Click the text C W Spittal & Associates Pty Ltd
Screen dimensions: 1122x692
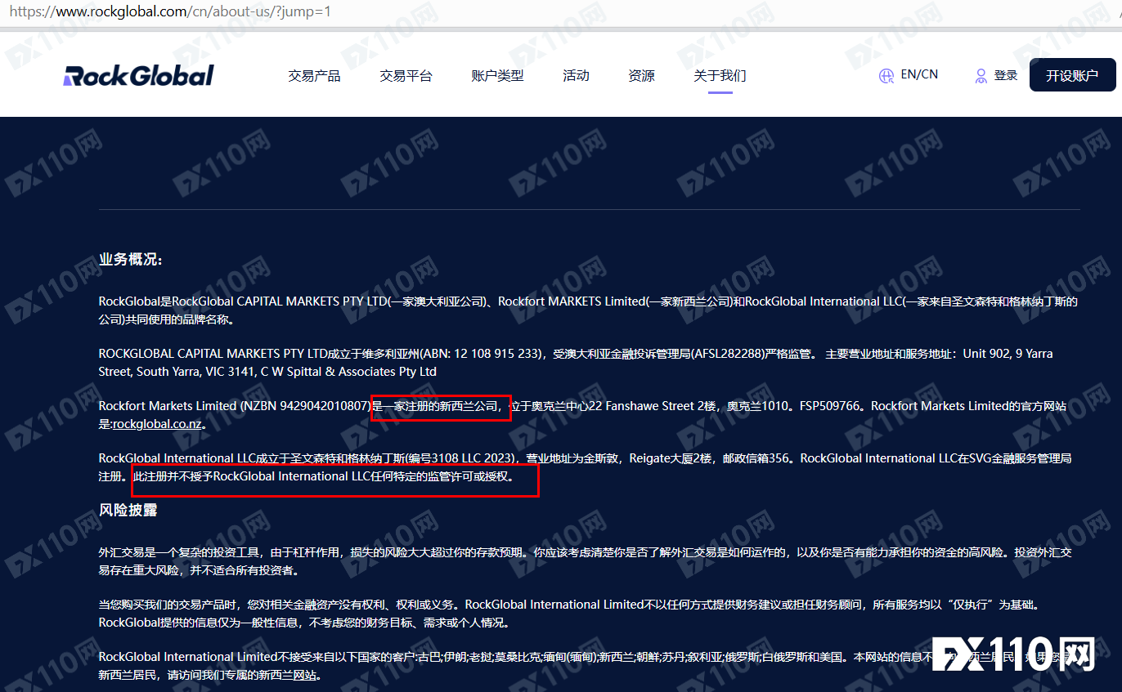[348, 372]
